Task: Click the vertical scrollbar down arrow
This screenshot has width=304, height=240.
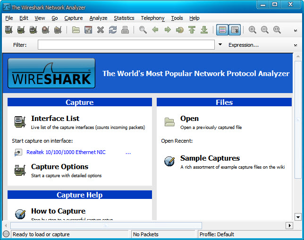Action: [x=298, y=217]
